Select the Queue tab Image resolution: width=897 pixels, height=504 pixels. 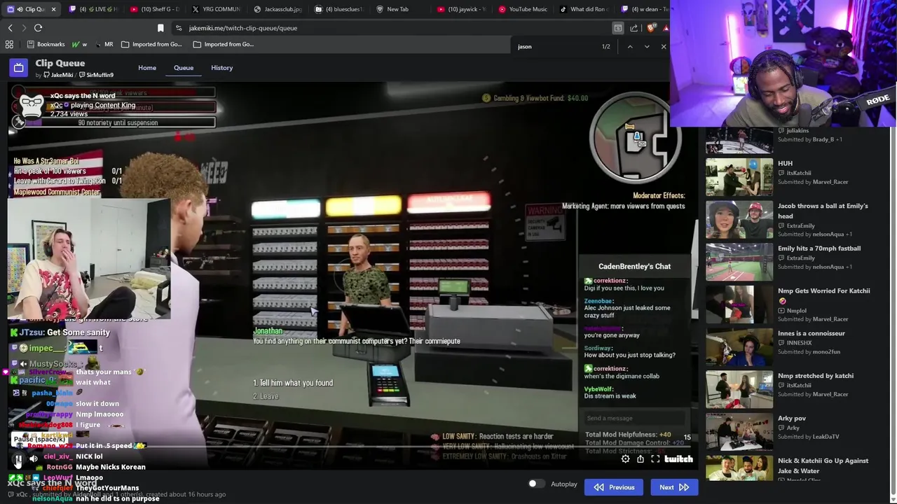tap(184, 68)
